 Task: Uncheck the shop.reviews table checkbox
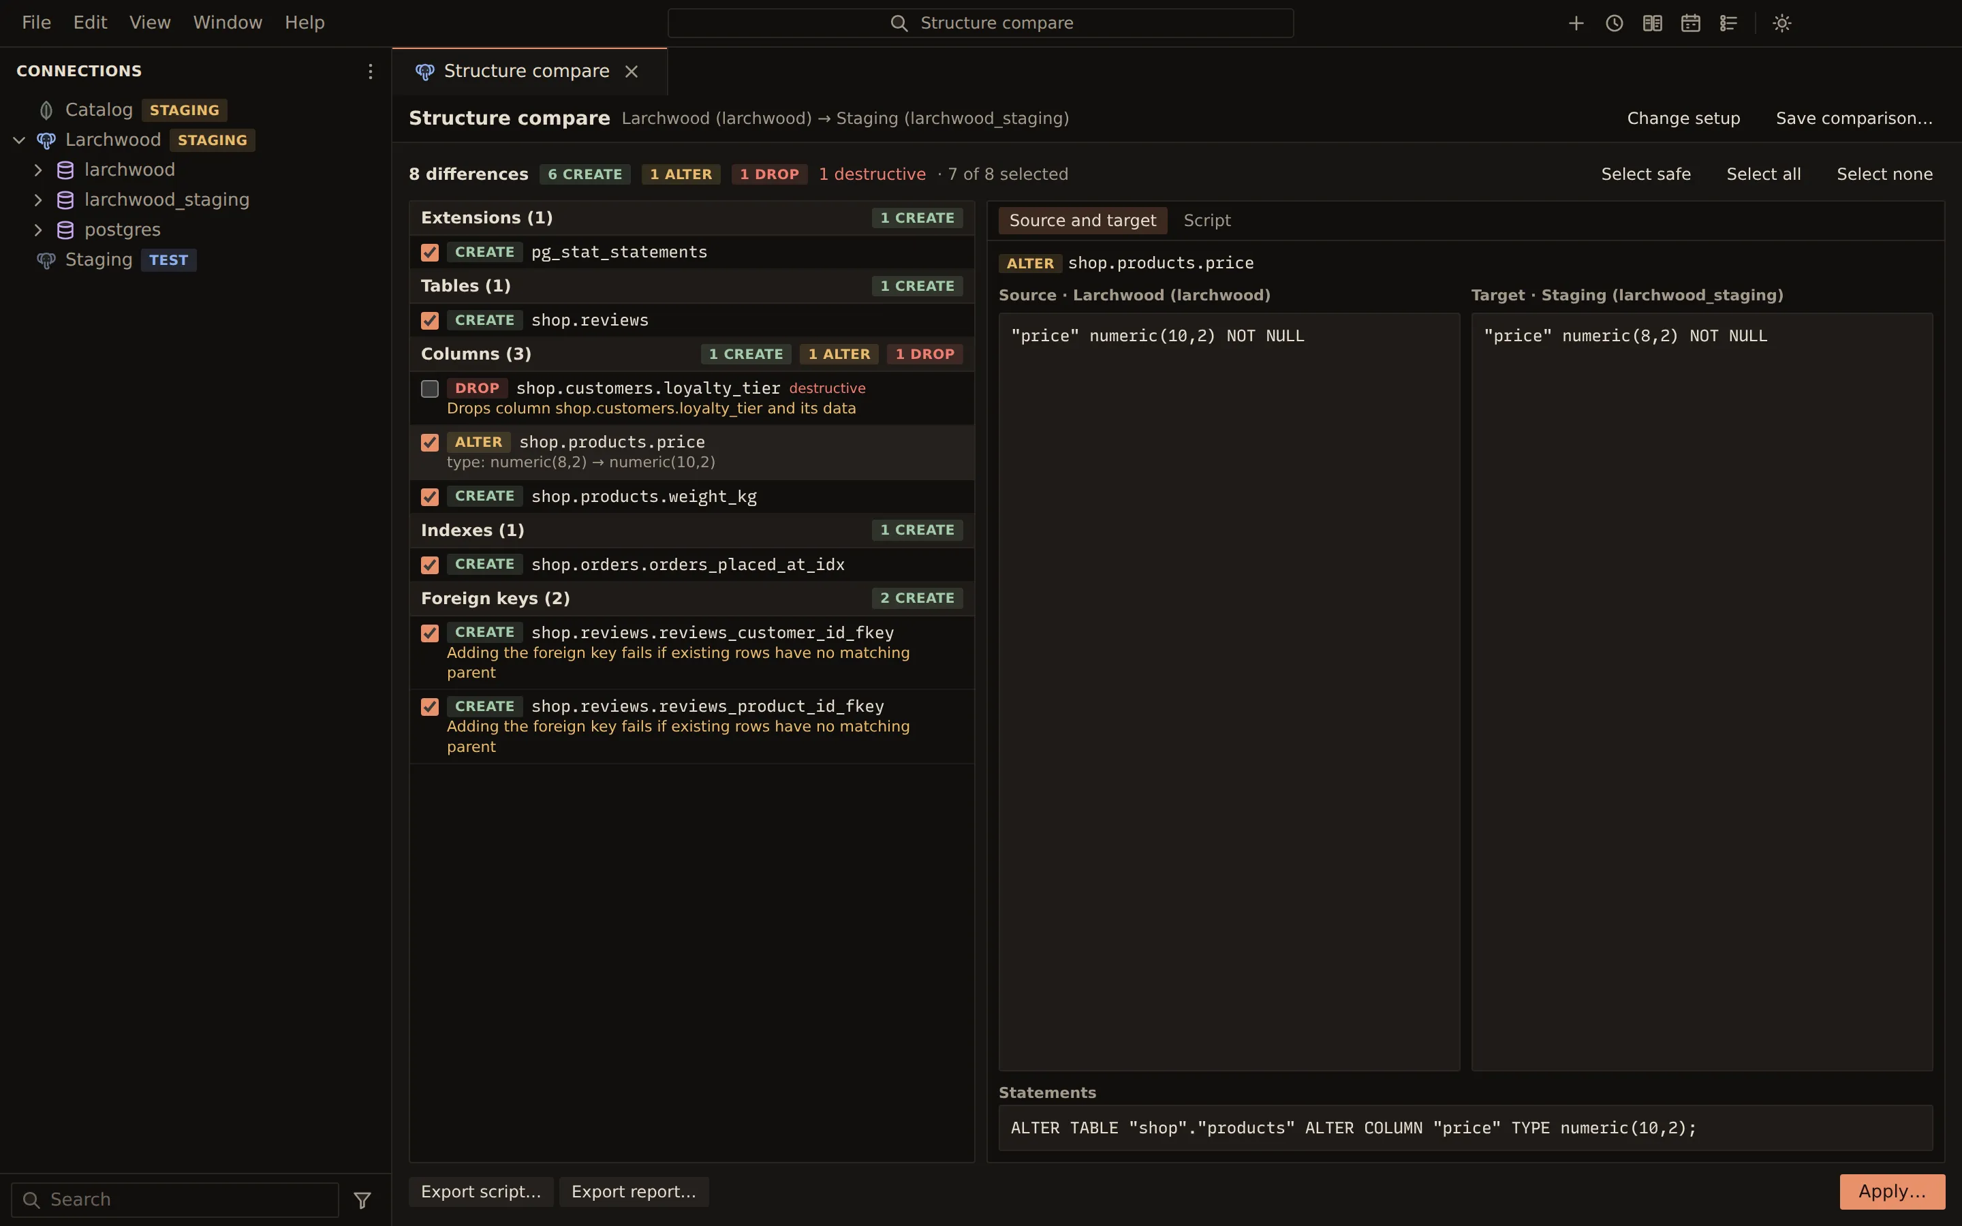430,321
